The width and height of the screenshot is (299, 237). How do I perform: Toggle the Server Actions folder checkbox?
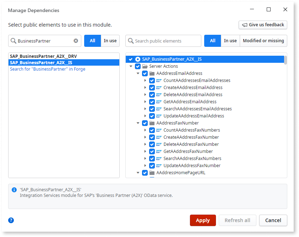138,66
